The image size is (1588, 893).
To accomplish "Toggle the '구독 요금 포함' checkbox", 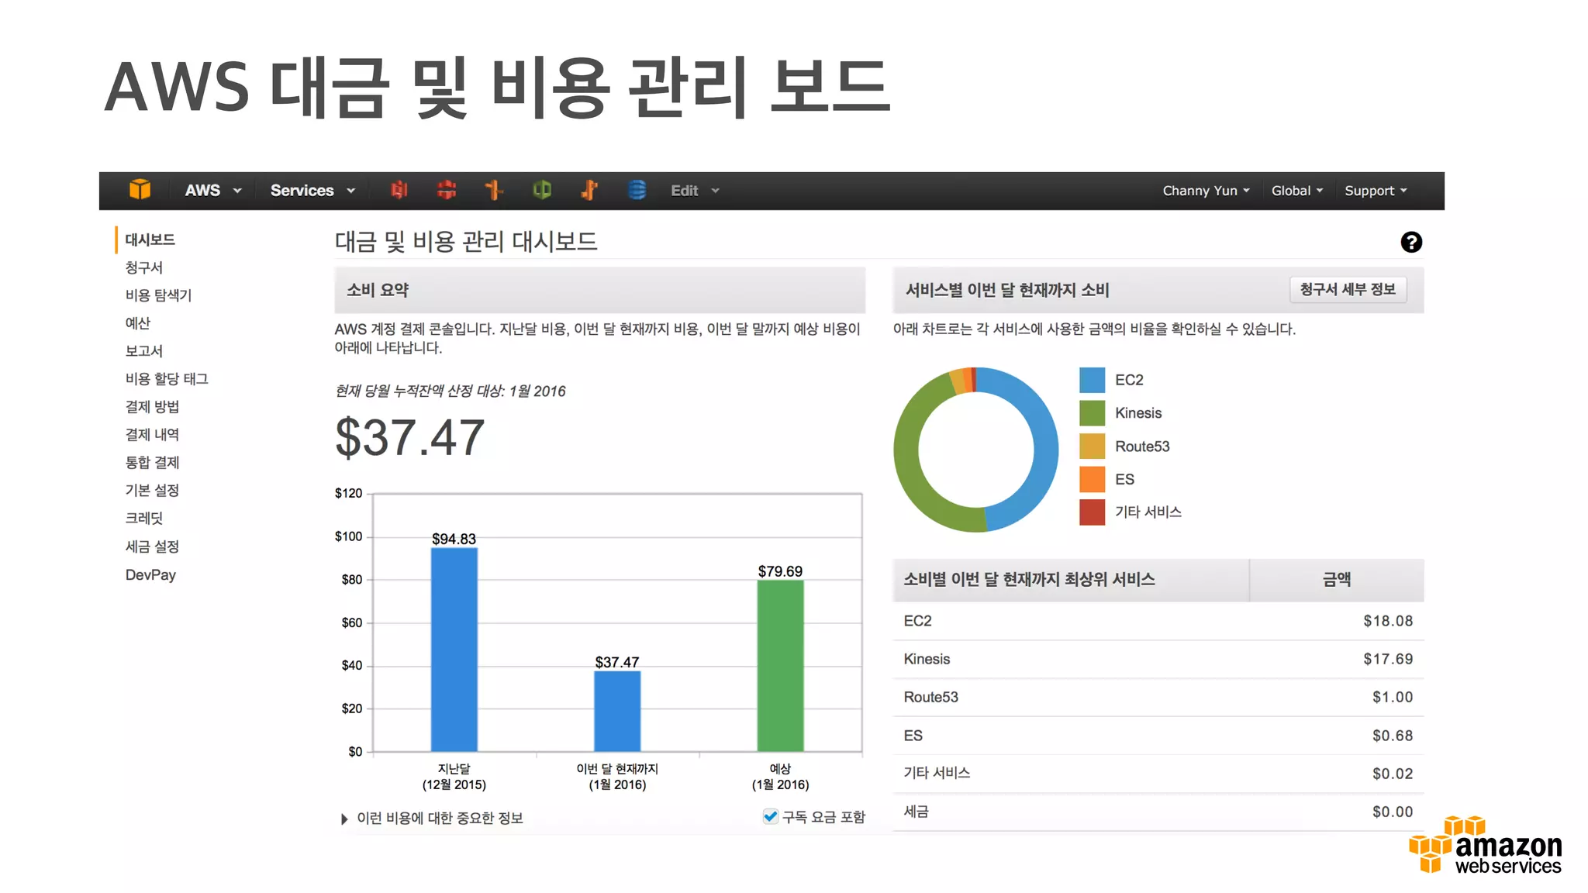I will point(771,816).
